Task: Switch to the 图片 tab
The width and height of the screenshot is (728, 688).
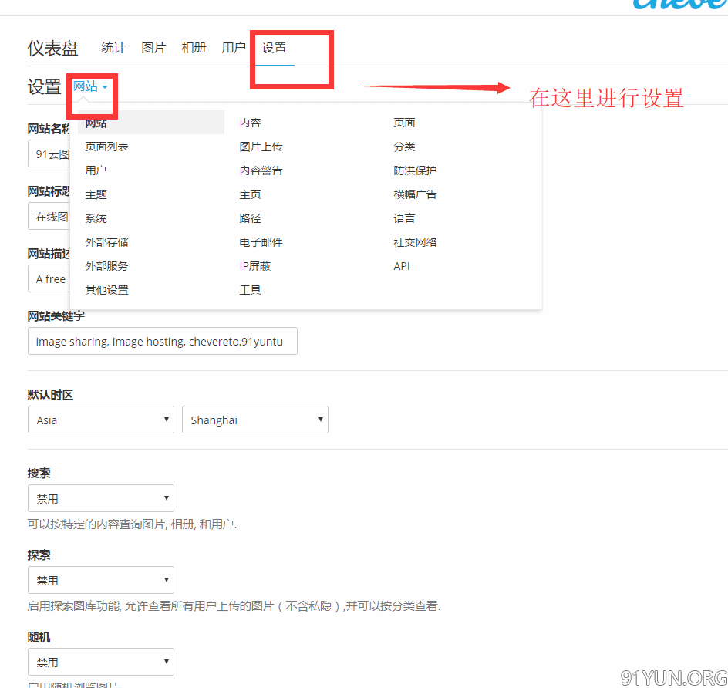Action: (153, 48)
